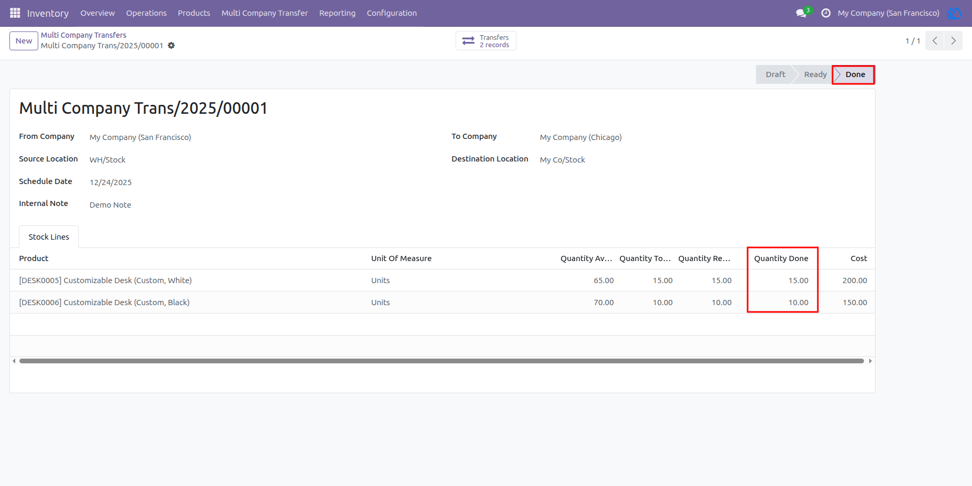The width and height of the screenshot is (972, 486).
Task: Select the Stock Lines tab
Action: point(49,237)
